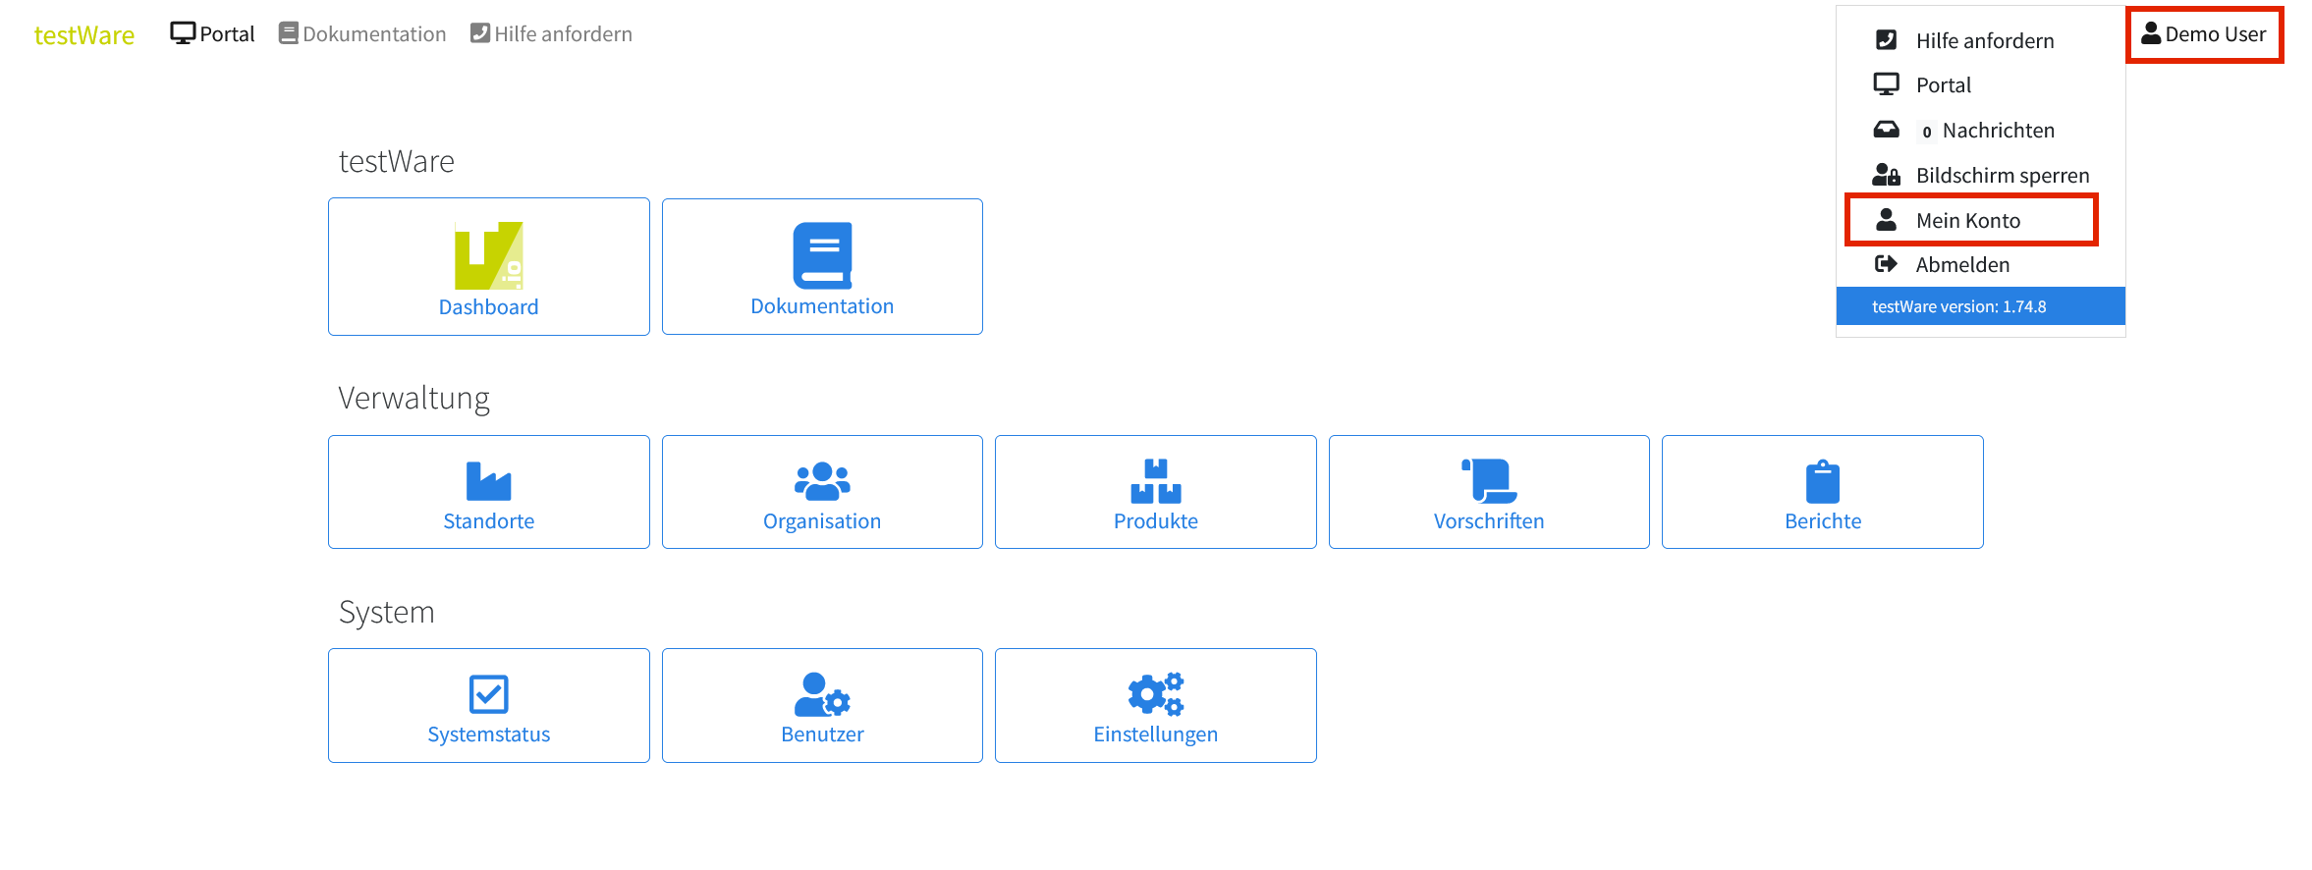
Task: Choose Abmelden to log out
Action: click(x=1961, y=265)
